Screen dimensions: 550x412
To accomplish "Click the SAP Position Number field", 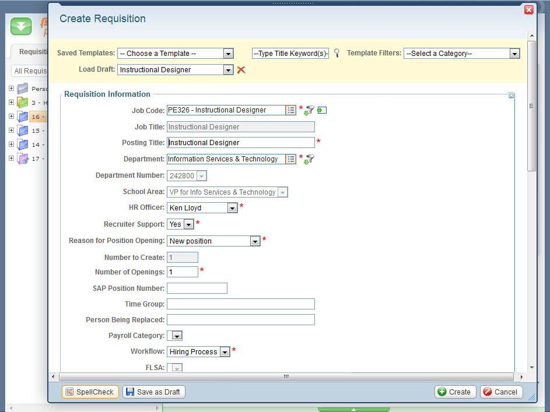I will click(x=197, y=288).
